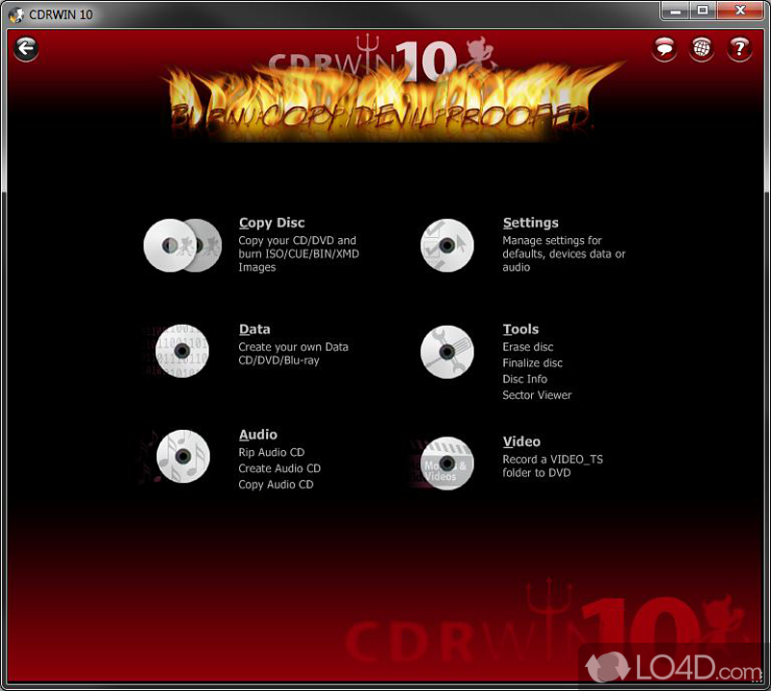This screenshot has height=691, width=771.
Task: Choose Erase disc under Tools
Action: (527, 347)
